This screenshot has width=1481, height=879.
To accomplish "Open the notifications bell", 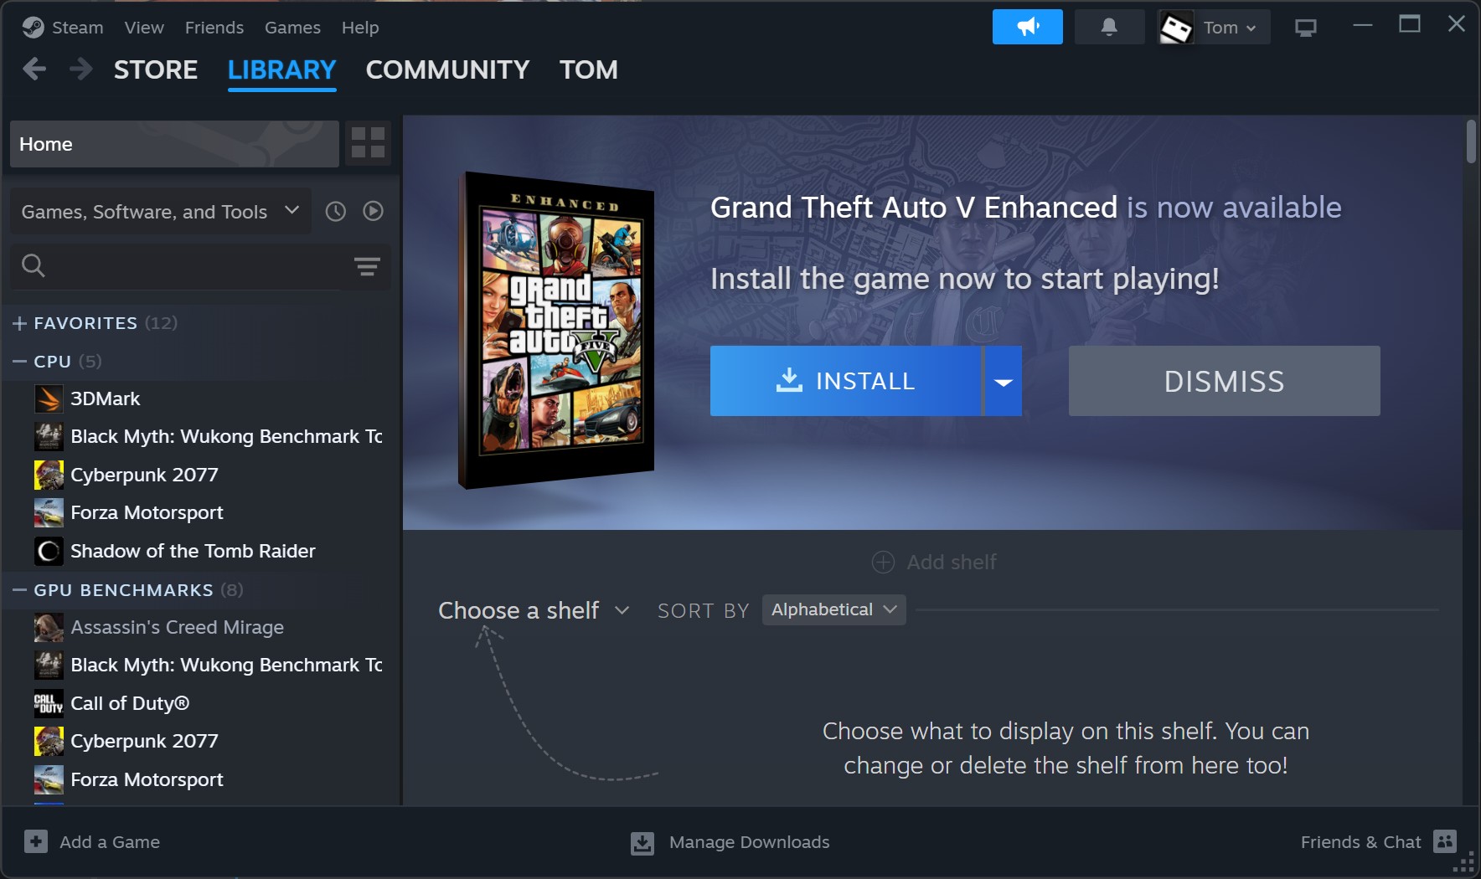I will click(x=1109, y=27).
